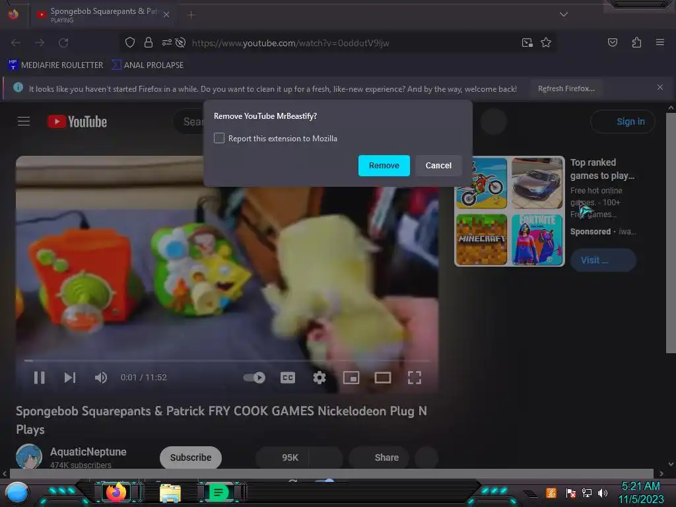Subscribe to AquaticNeptune
676x507 pixels.
(x=191, y=457)
